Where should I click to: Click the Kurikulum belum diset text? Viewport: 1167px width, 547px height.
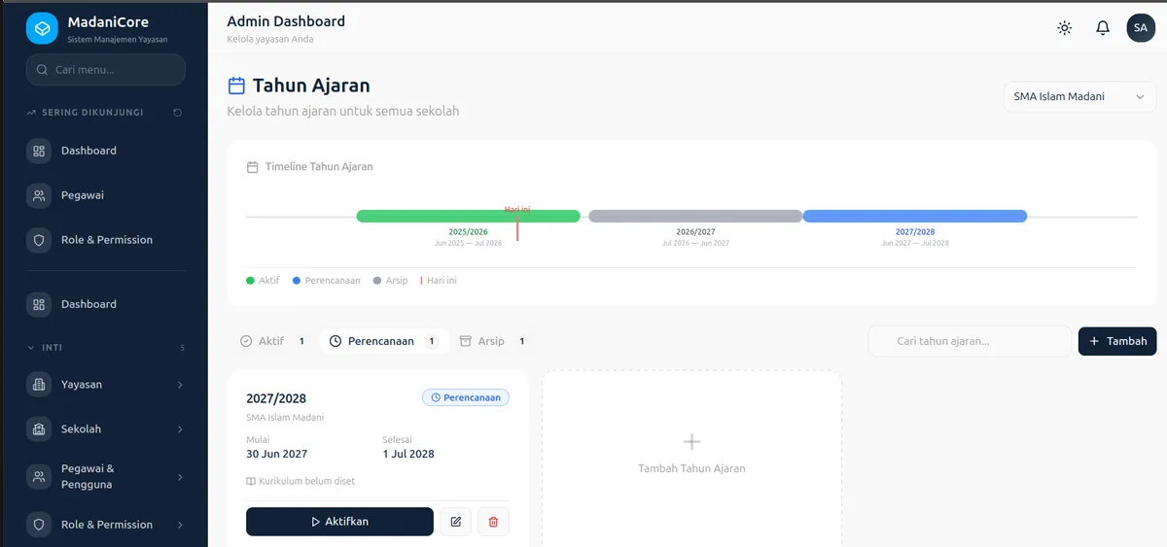(307, 481)
